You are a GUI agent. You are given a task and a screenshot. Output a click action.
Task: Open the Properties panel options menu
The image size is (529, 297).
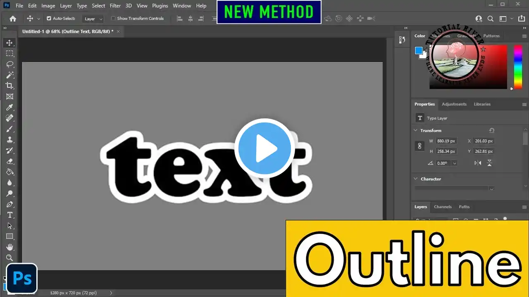coord(524,104)
